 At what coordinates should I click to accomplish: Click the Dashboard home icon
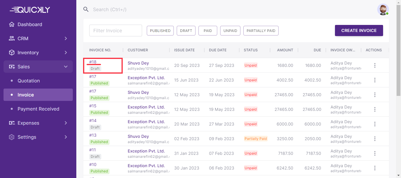[12, 24]
